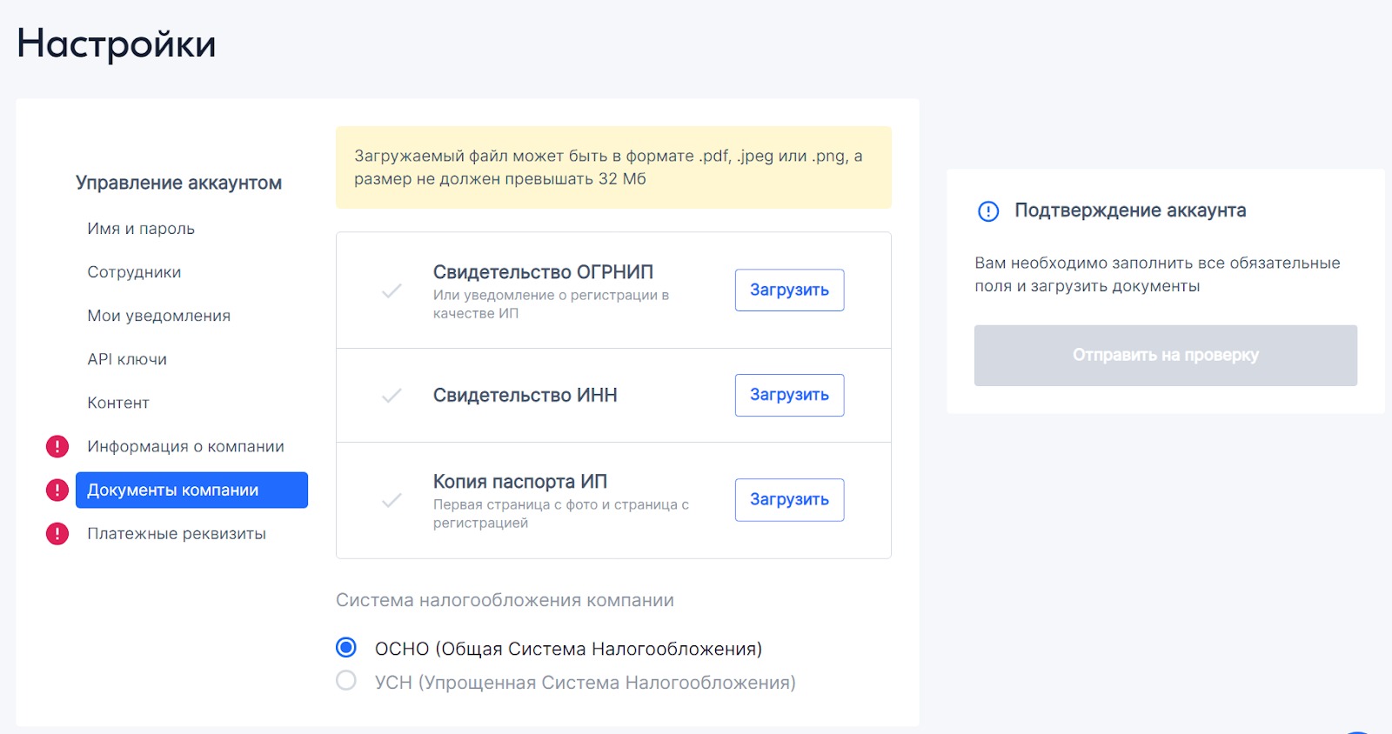Click the УСН (Упрощенная Система Налогообложения) label
The width and height of the screenshot is (1392, 734).
point(586,683)
